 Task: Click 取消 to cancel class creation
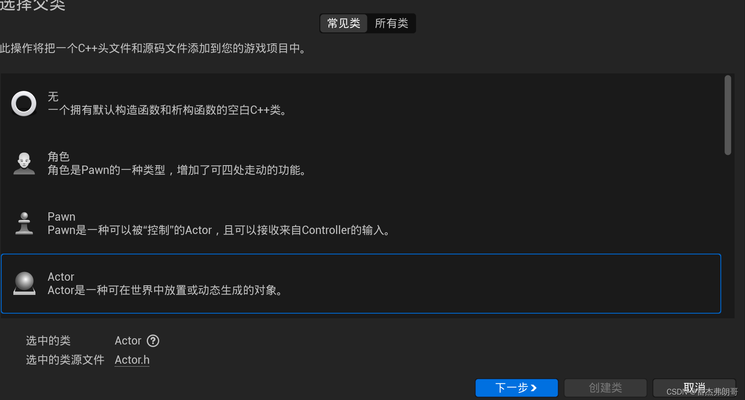pyautogui.click(x=694, y=387)
